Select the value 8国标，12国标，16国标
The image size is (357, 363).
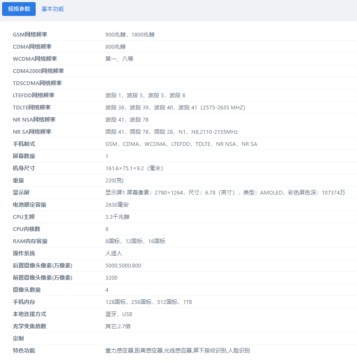pyautogui.click(x=135, y=241)
